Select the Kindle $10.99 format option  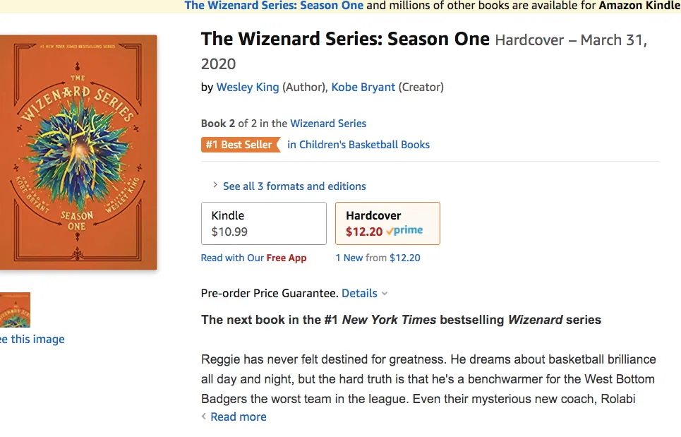point(264,223)
